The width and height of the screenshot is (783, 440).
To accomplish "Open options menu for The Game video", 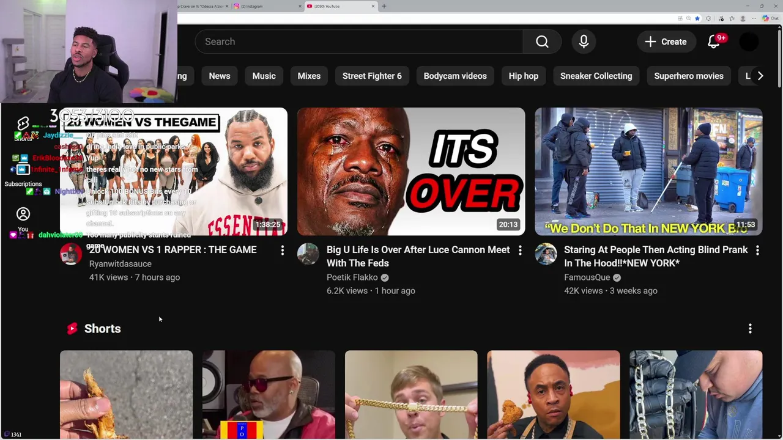I will pyautogui.click(x=283, y=250).
